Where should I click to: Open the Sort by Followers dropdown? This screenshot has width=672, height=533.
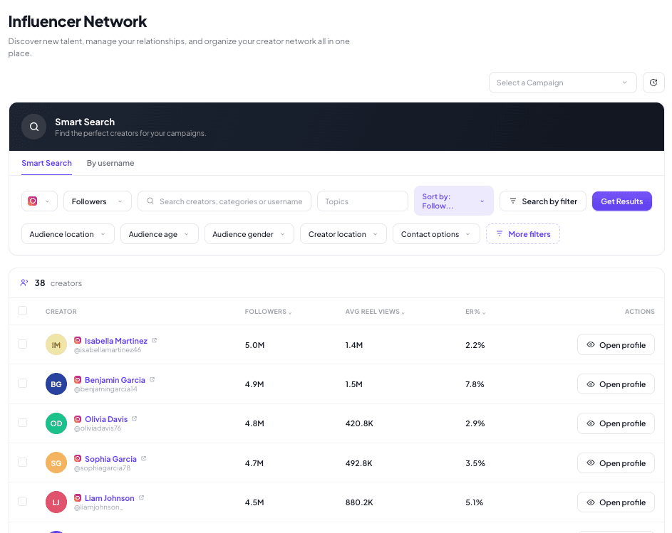(453, 201)
